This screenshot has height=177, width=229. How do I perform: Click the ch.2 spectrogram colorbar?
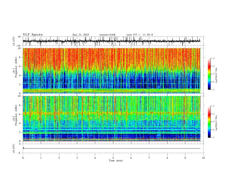click(x=209, y=122)
